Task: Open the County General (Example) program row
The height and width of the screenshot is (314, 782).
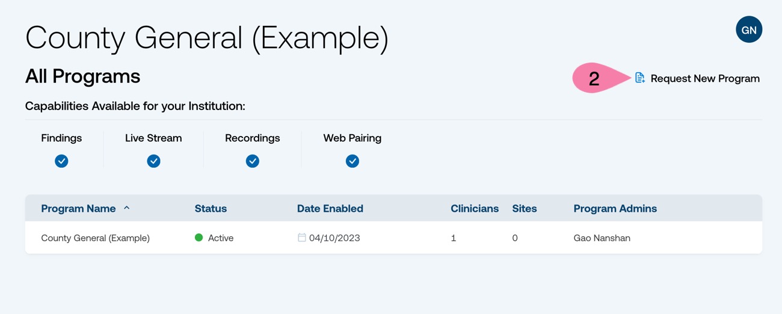Action: (393, 238)
